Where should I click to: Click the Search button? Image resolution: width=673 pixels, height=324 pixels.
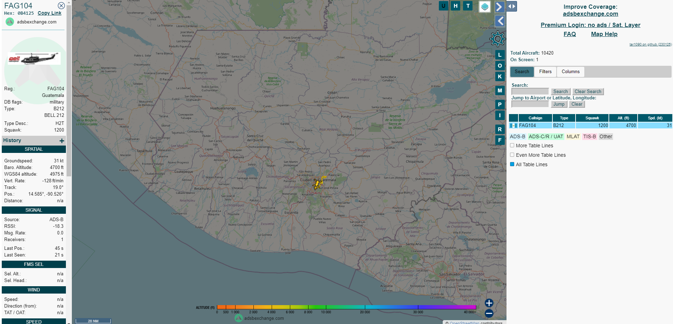click(x=560, y=92)
